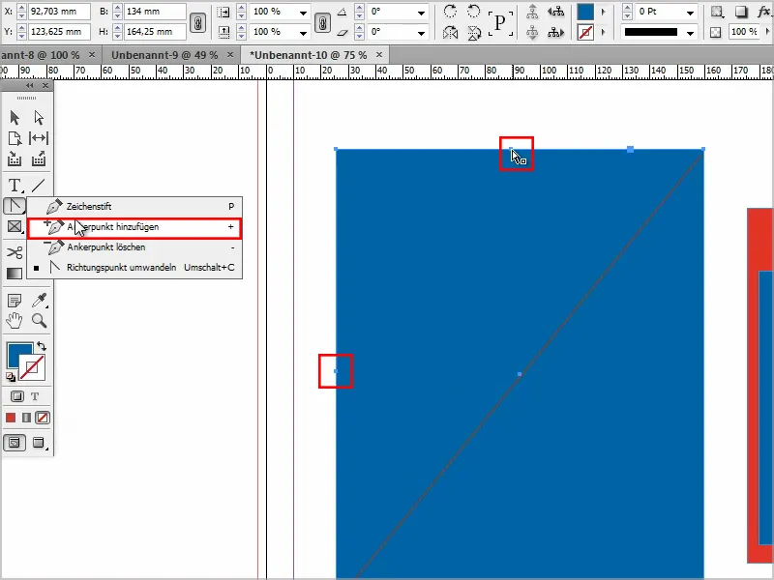Select the Text tool

coord(14,186)
